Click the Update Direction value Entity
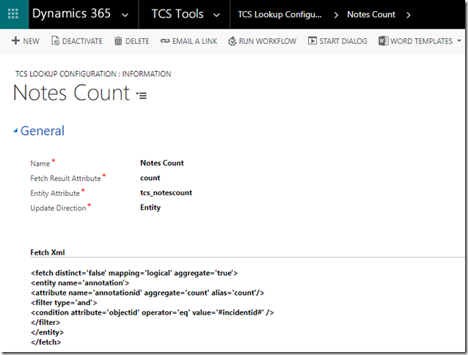Viewport: 468px width, 355px height. [x=150, y=208]
